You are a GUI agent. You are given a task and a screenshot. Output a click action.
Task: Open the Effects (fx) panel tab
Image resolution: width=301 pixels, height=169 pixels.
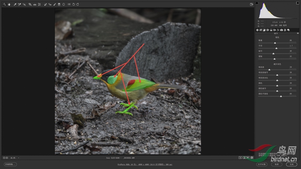[x=278, y=30]
